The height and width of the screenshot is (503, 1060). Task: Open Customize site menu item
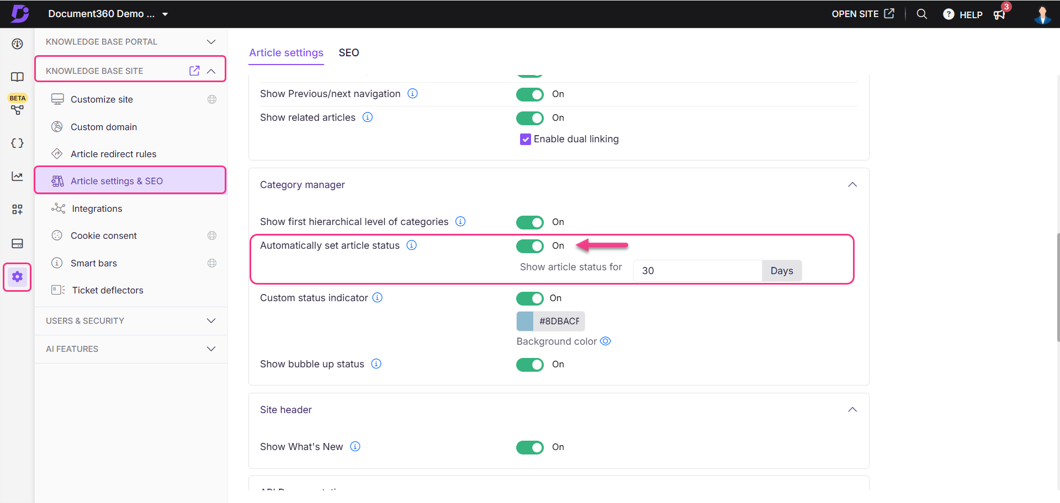(102, 99)
